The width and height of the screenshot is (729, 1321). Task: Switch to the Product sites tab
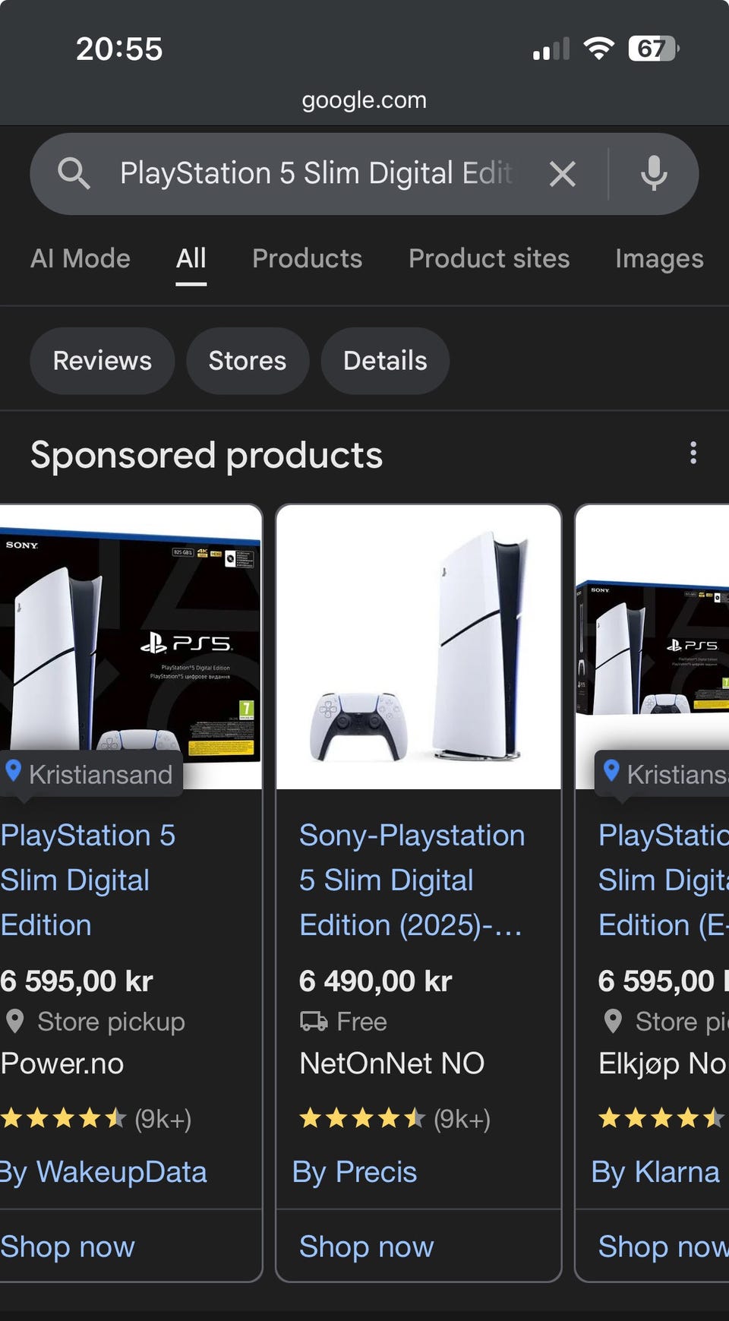[x=488, y=259]
